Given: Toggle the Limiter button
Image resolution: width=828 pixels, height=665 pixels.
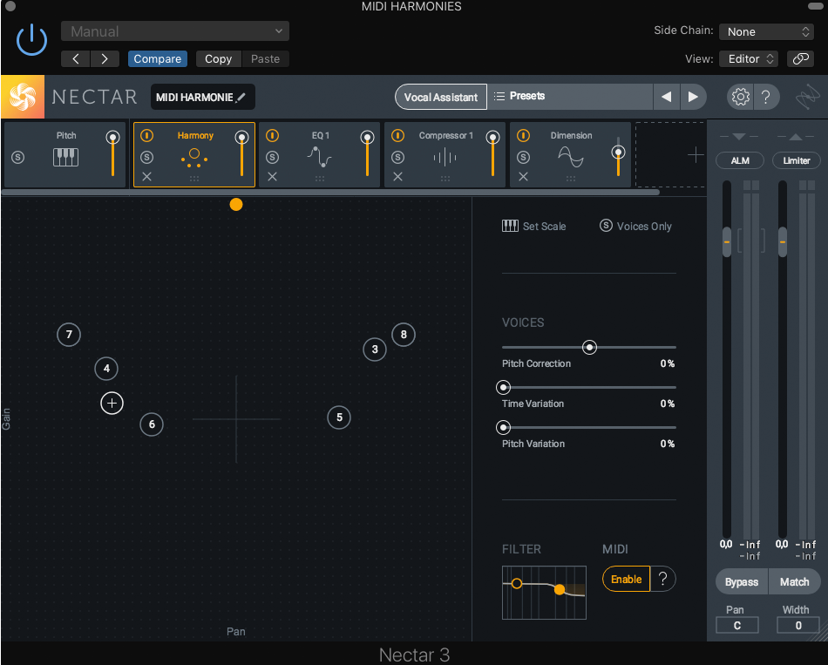Looking at the screenshot, I should click(797, 160).
